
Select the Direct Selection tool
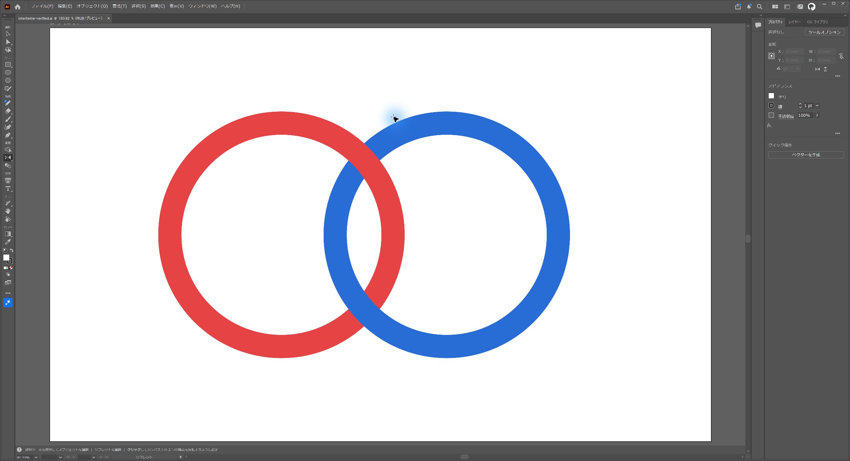[x=8, y=42]
